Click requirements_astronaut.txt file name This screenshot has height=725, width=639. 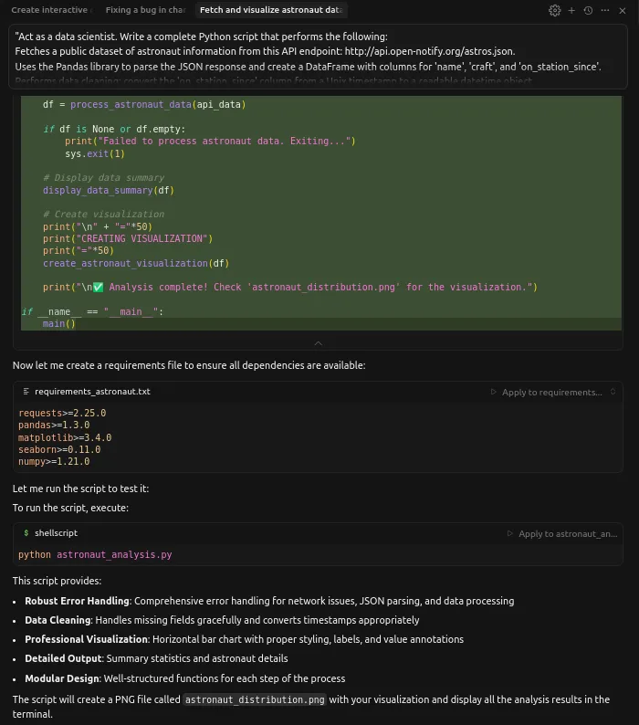coord(92,391)
